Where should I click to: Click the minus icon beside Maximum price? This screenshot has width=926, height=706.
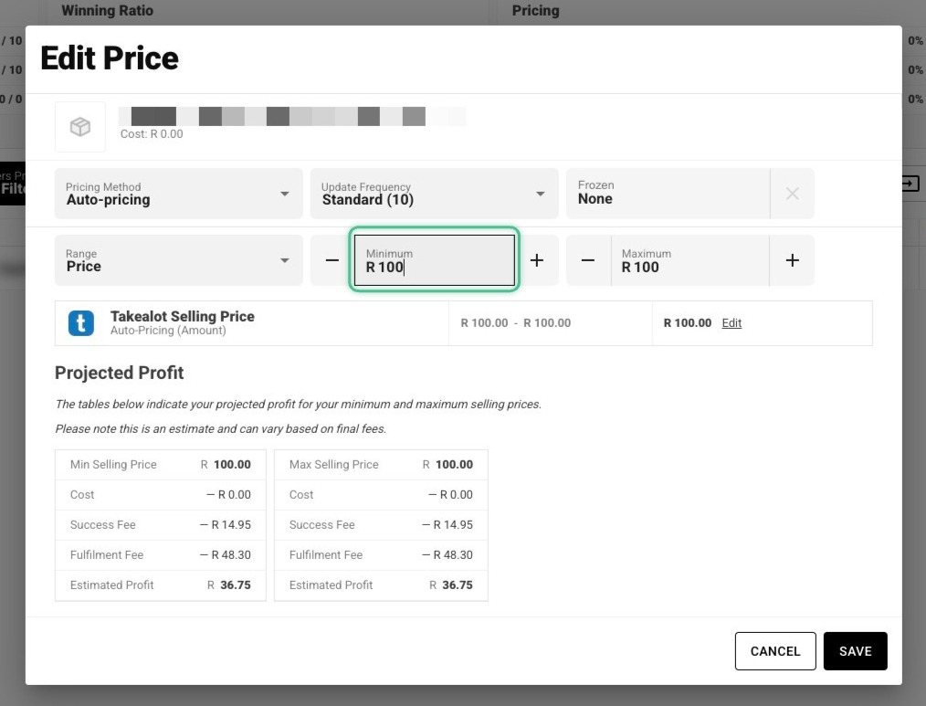tap(587, 260)
